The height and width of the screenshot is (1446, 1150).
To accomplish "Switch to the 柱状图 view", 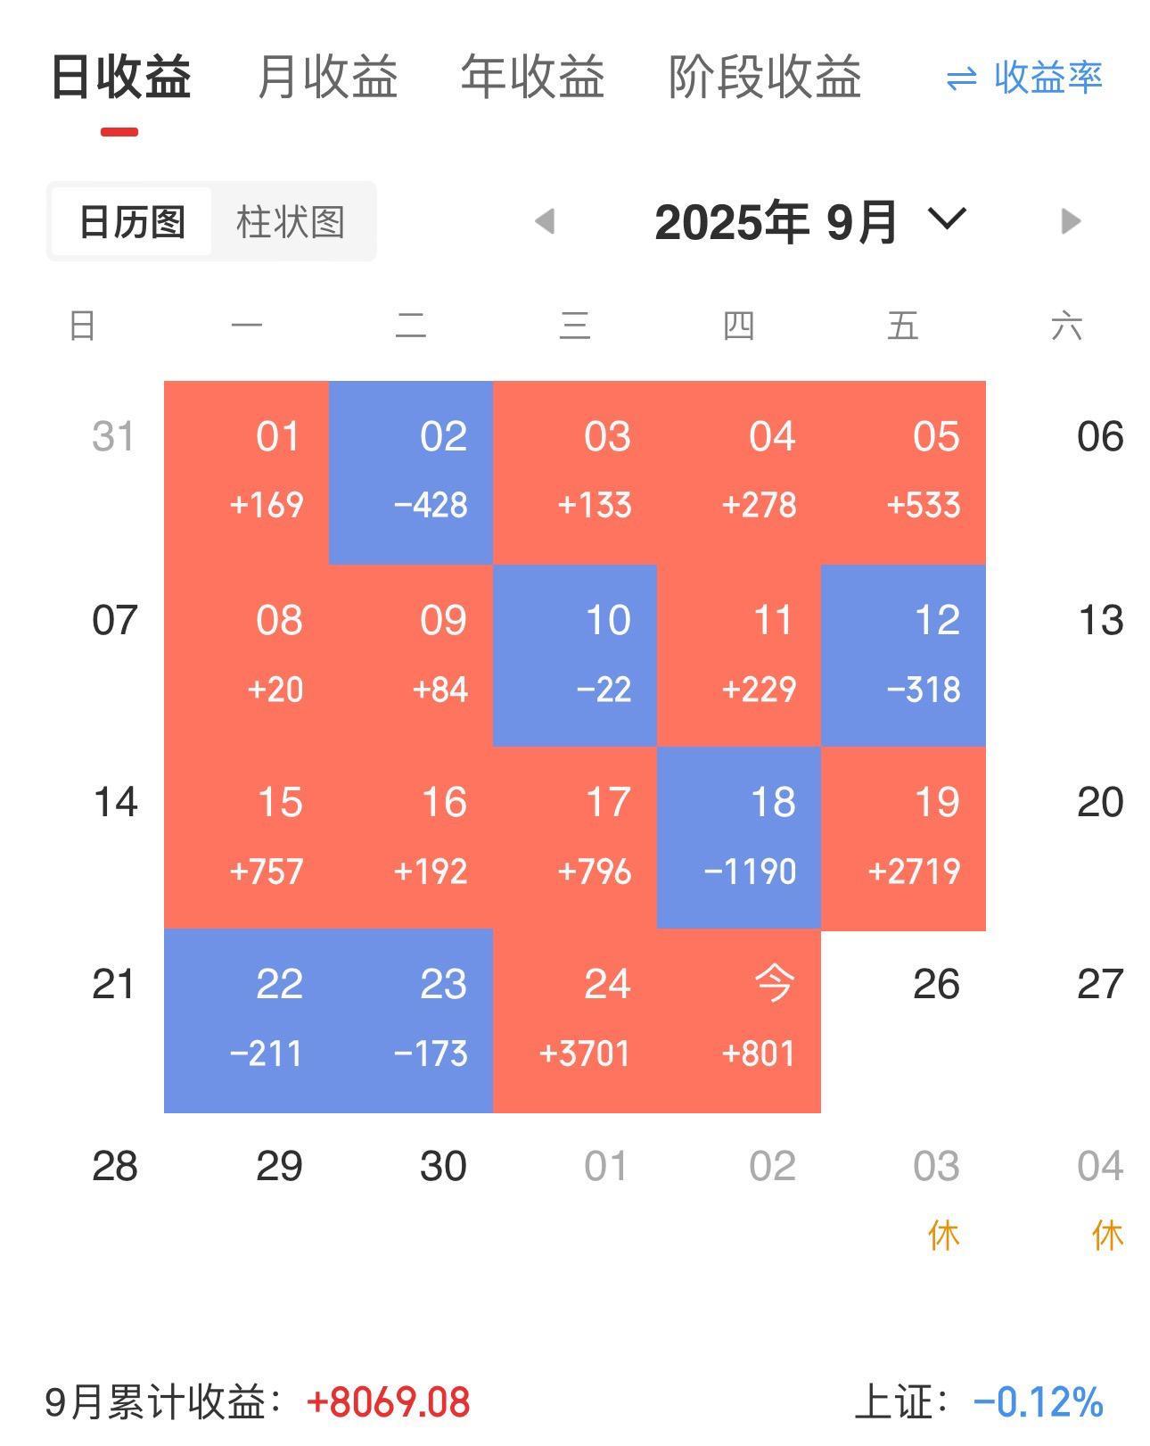I will coord(291,222).
